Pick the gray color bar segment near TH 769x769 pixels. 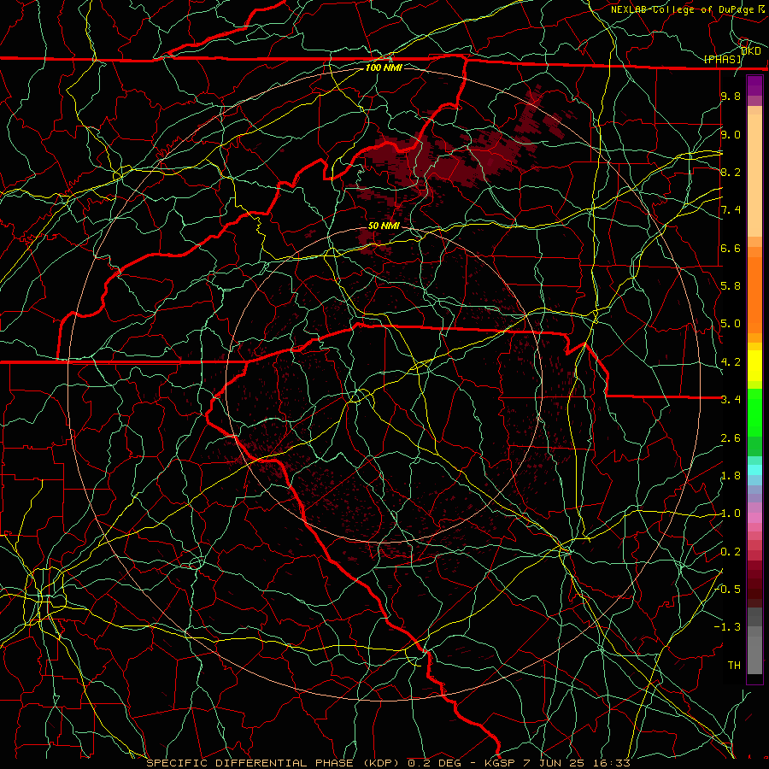coord(754,655)
